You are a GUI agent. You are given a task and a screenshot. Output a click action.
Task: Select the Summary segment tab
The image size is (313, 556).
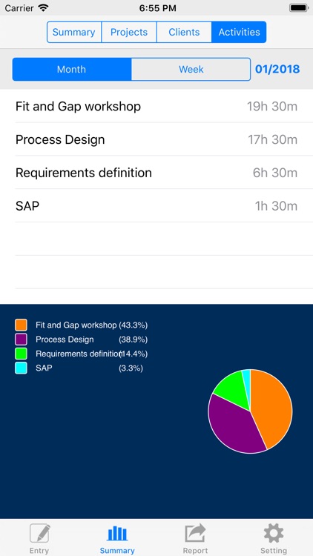(x=74, y=33)
